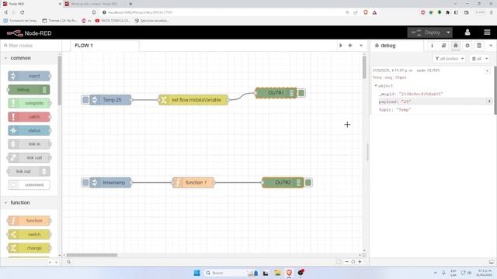
Task: Select the change node in the palette
Action: pos(30,248)
